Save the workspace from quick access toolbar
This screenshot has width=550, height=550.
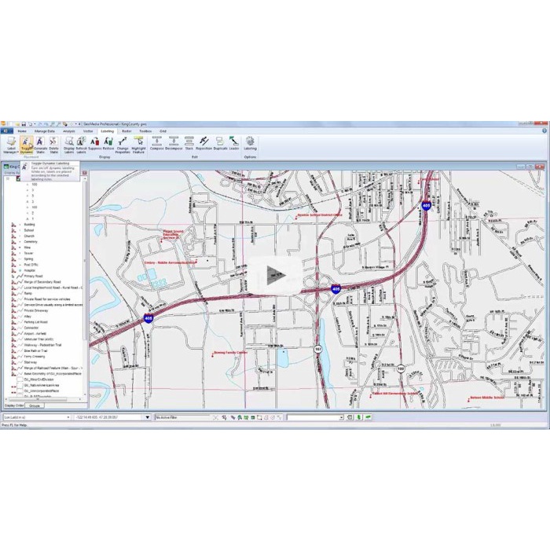pyautogui.click(x=24, y=124)
